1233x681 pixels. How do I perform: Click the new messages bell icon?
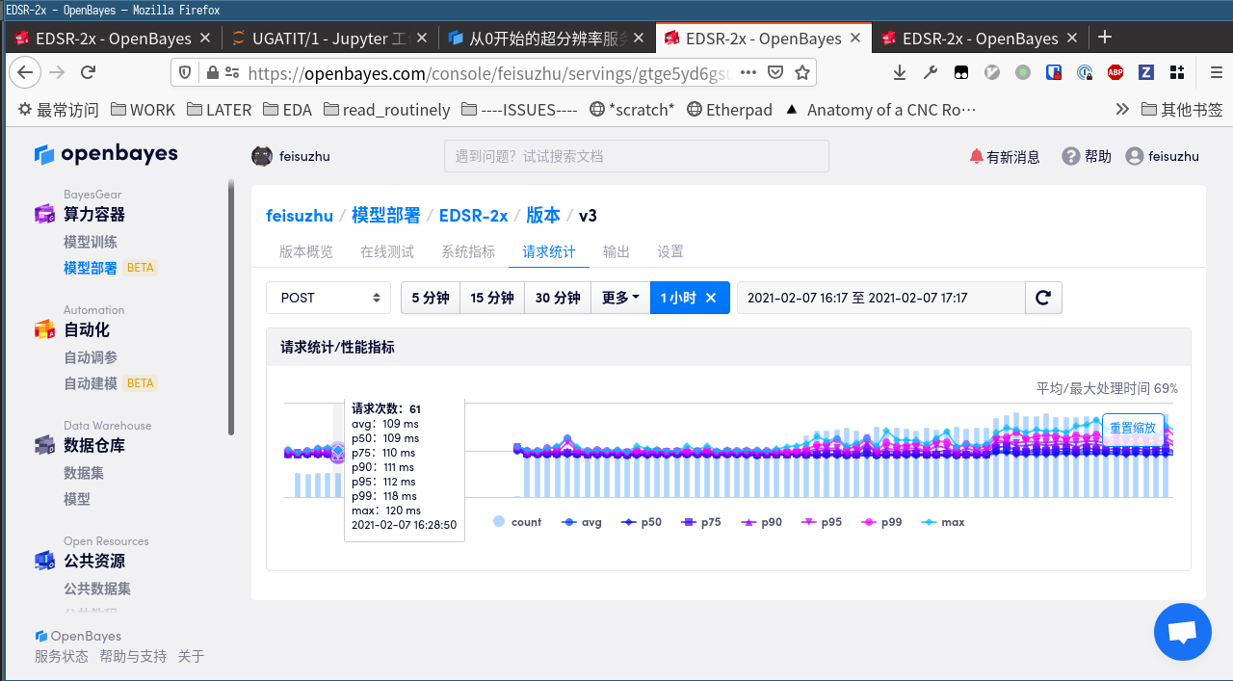coord(976,156)
